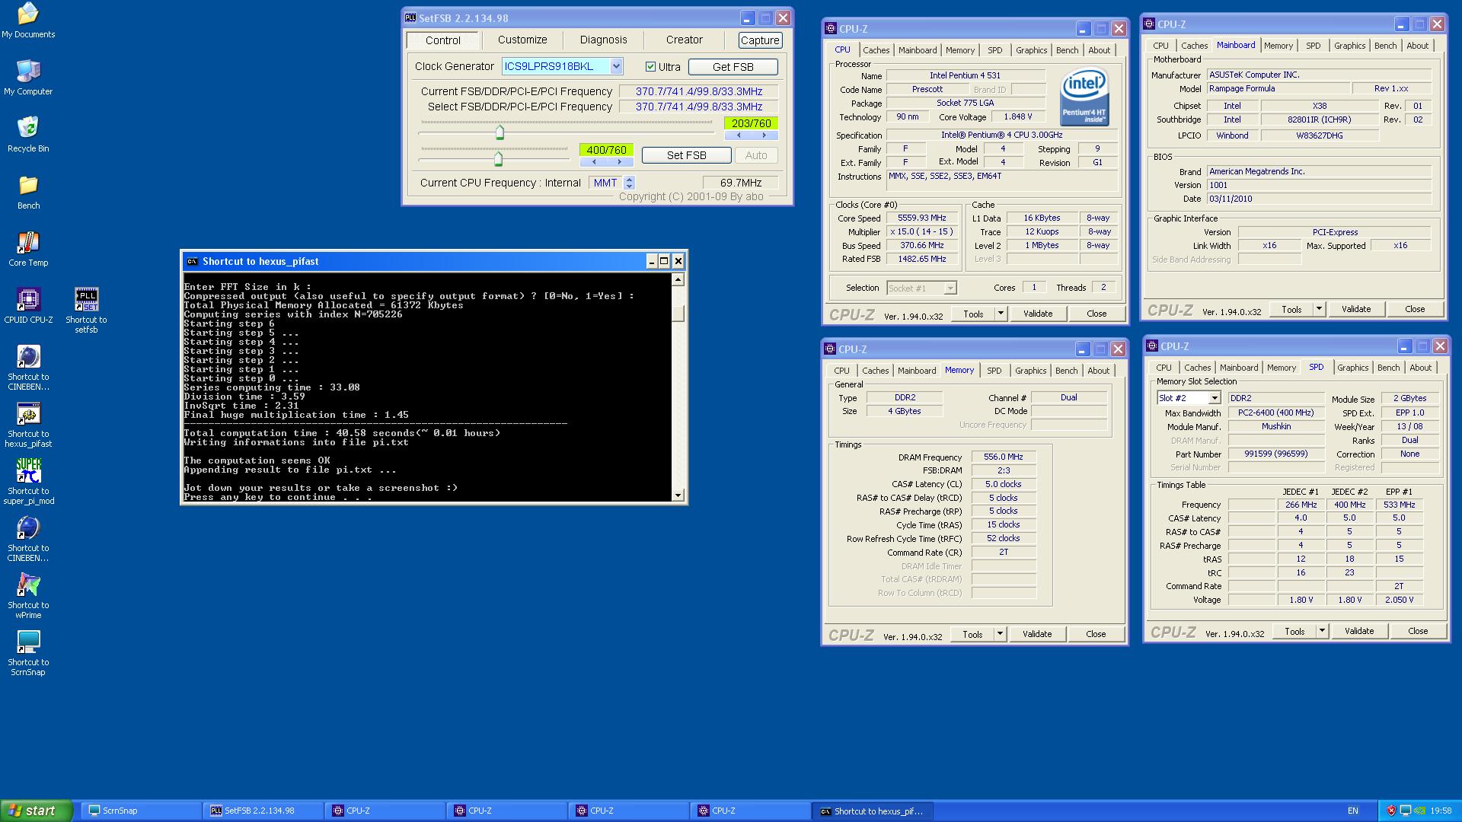Launch CINEBENCH shortcut above wPrime icon
Image resolution: width=1462 pixels, height=822 pixels.
pyautogui.click(x=28, y=538)
